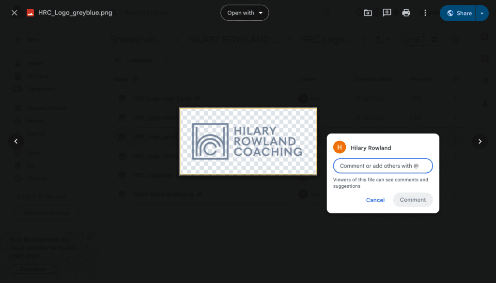Open Bin in the dimmed sidebar

tap(31, 165)
